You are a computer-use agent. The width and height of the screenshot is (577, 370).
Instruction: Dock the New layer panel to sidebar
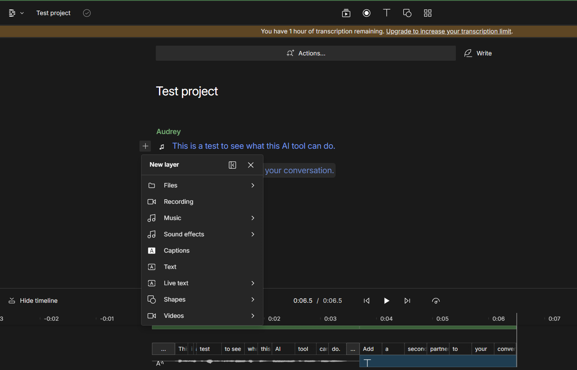(232, 165)
